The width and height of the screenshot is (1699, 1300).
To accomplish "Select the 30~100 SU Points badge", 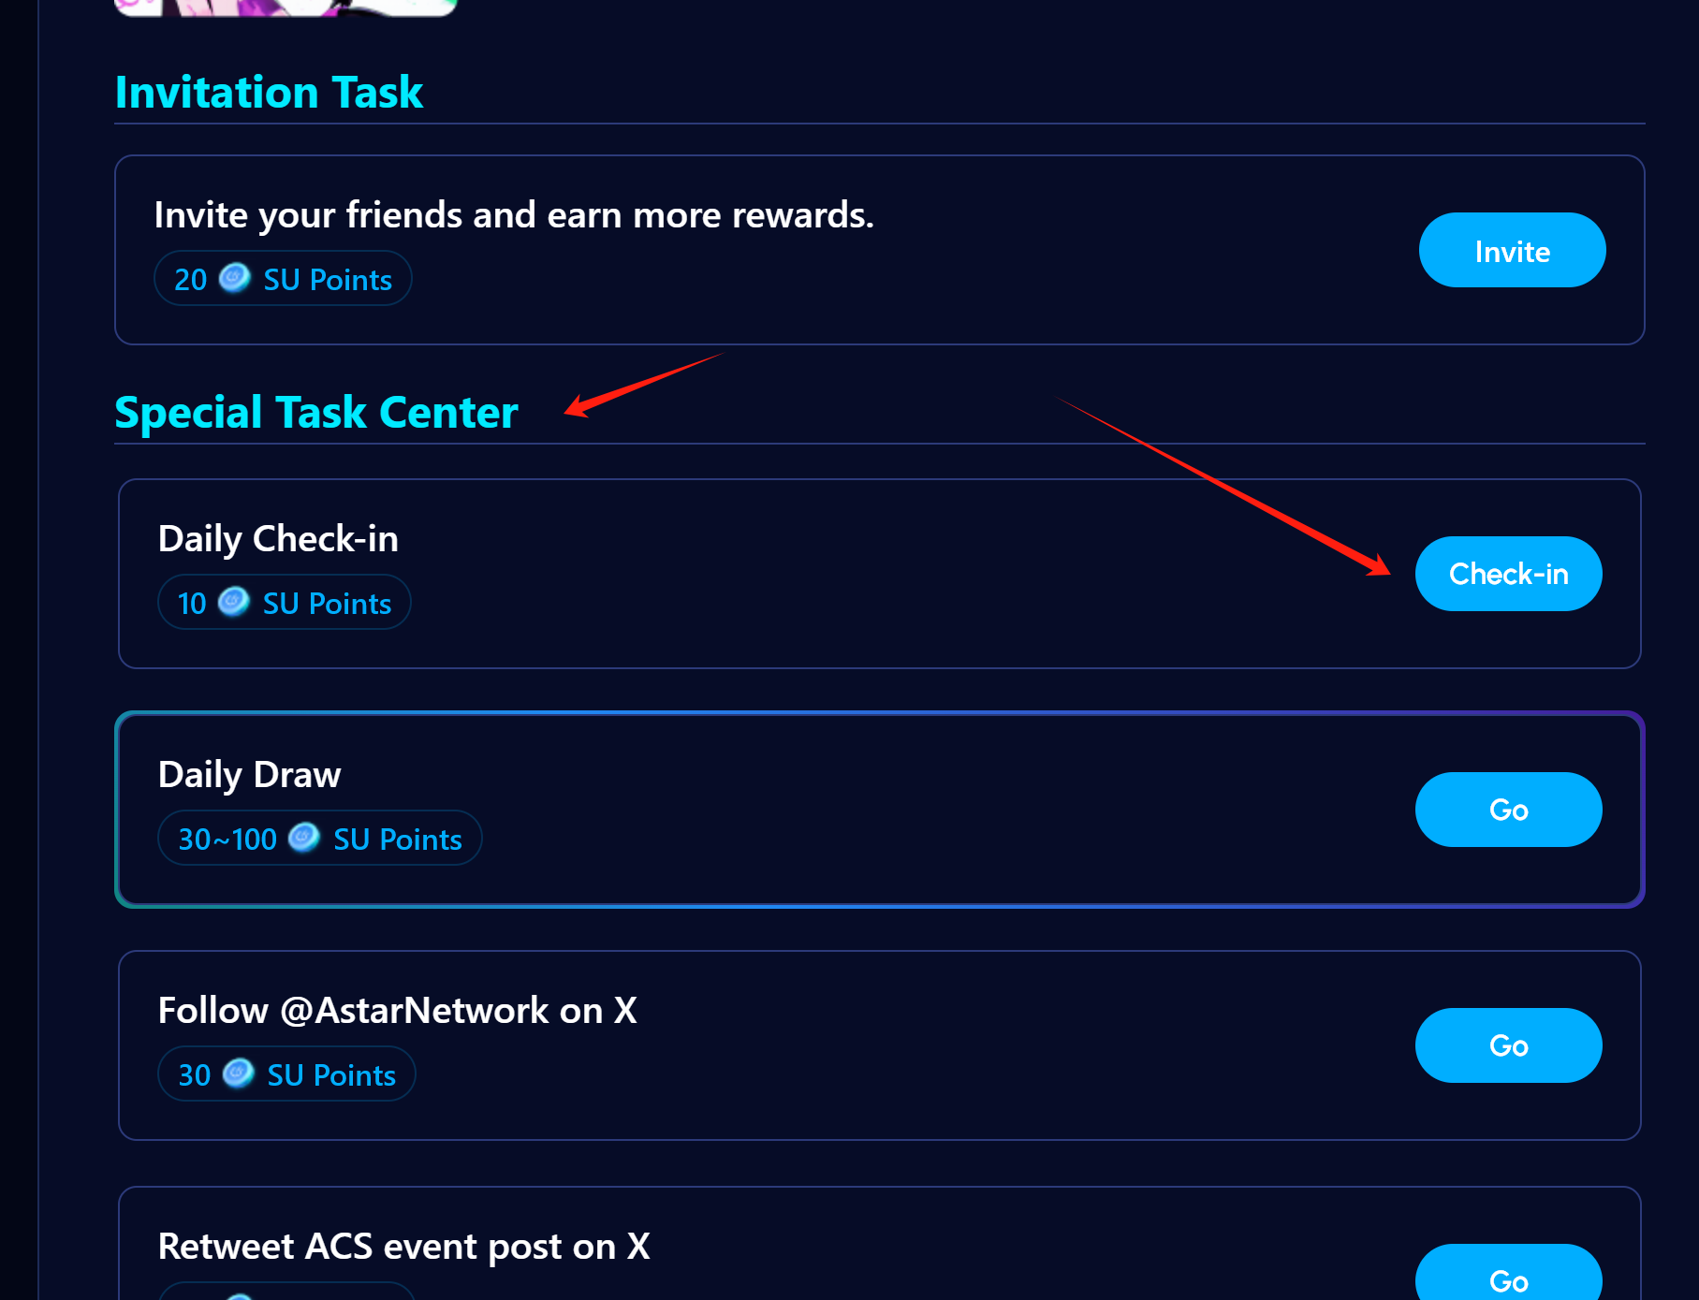I will 319,839.
